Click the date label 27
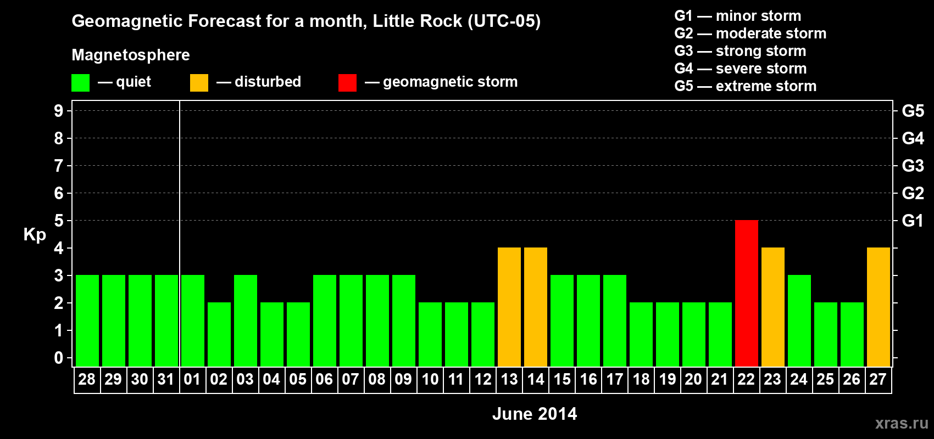 pyautogui.click(x=878, y=379)
